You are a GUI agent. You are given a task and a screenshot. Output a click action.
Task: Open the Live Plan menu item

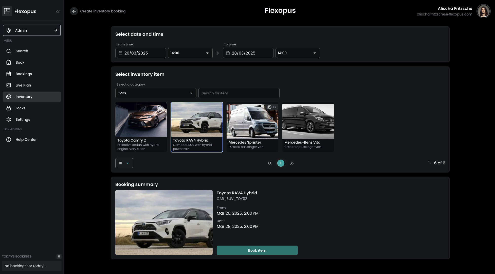tap(23, 85)
